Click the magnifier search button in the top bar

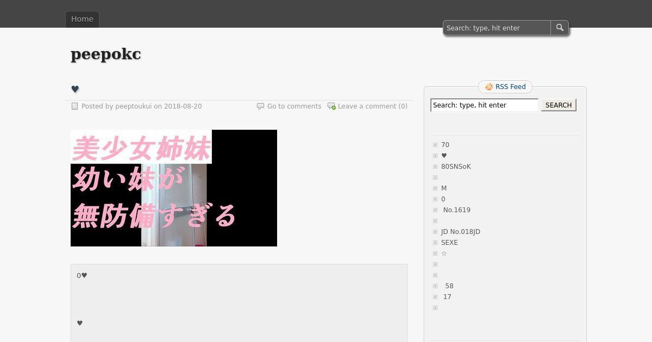pos(560,28)
